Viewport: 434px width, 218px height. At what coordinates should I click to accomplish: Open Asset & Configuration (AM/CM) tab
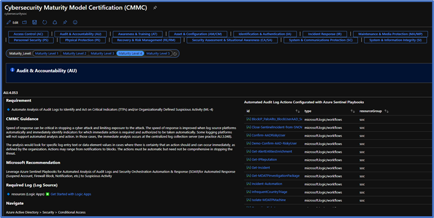tap(198, 34)
